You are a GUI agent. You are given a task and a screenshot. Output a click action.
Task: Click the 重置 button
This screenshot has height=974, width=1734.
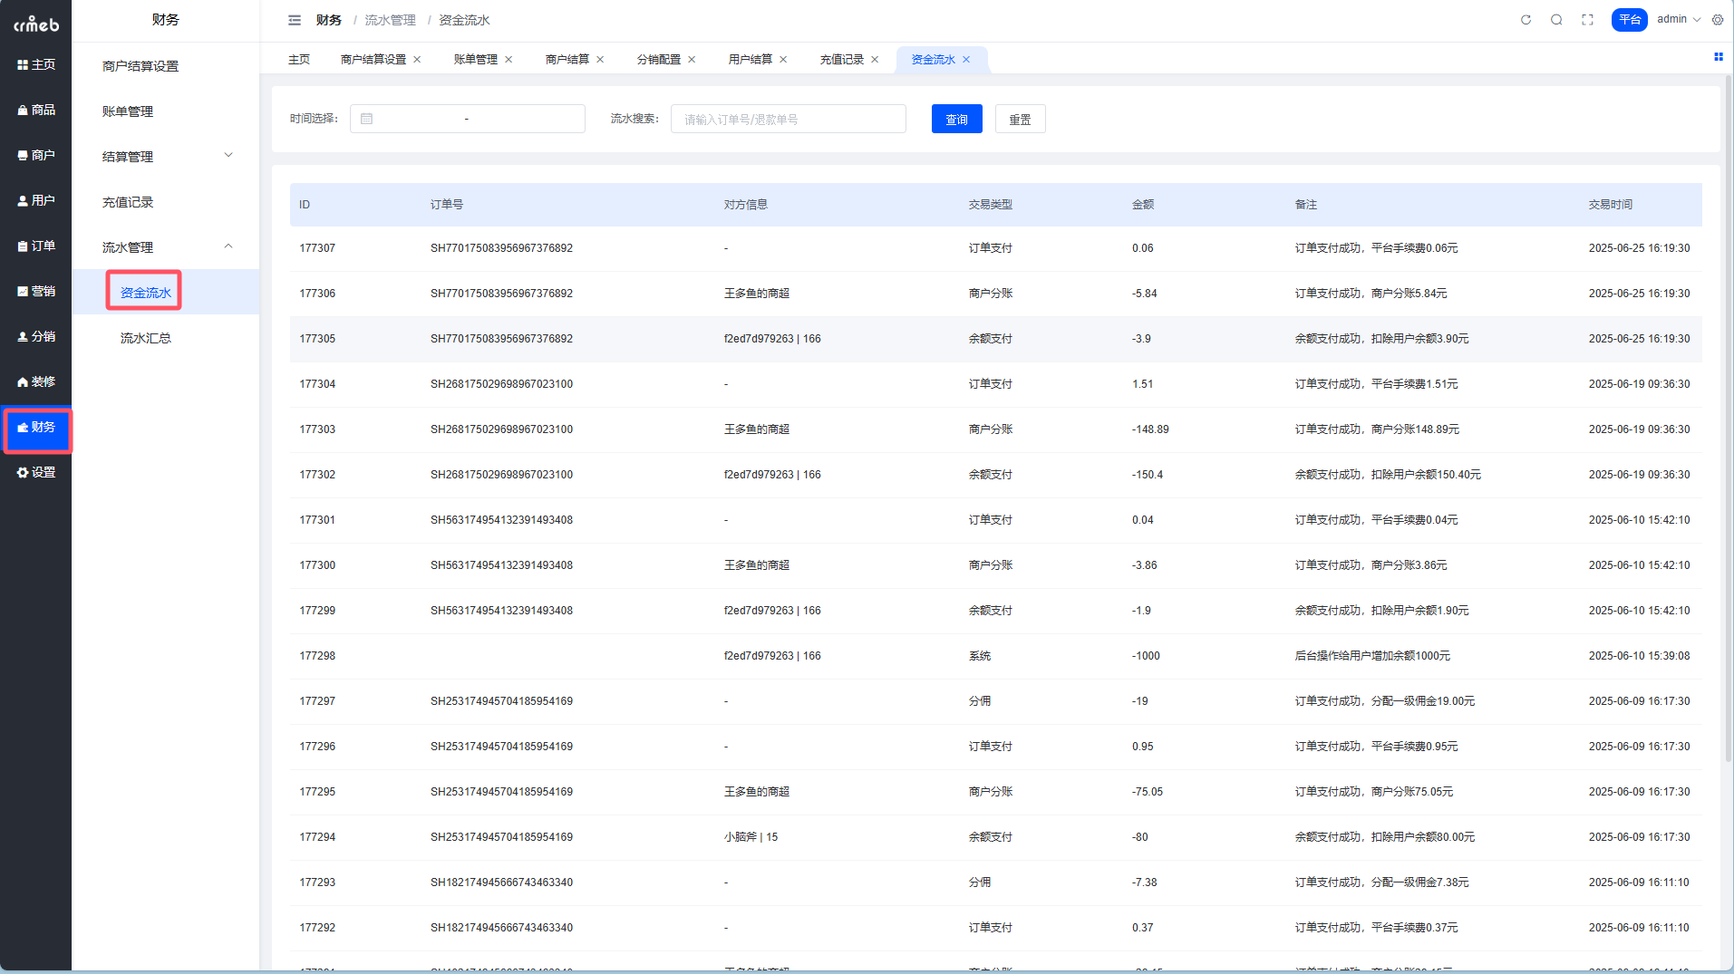coord(1020,120)
